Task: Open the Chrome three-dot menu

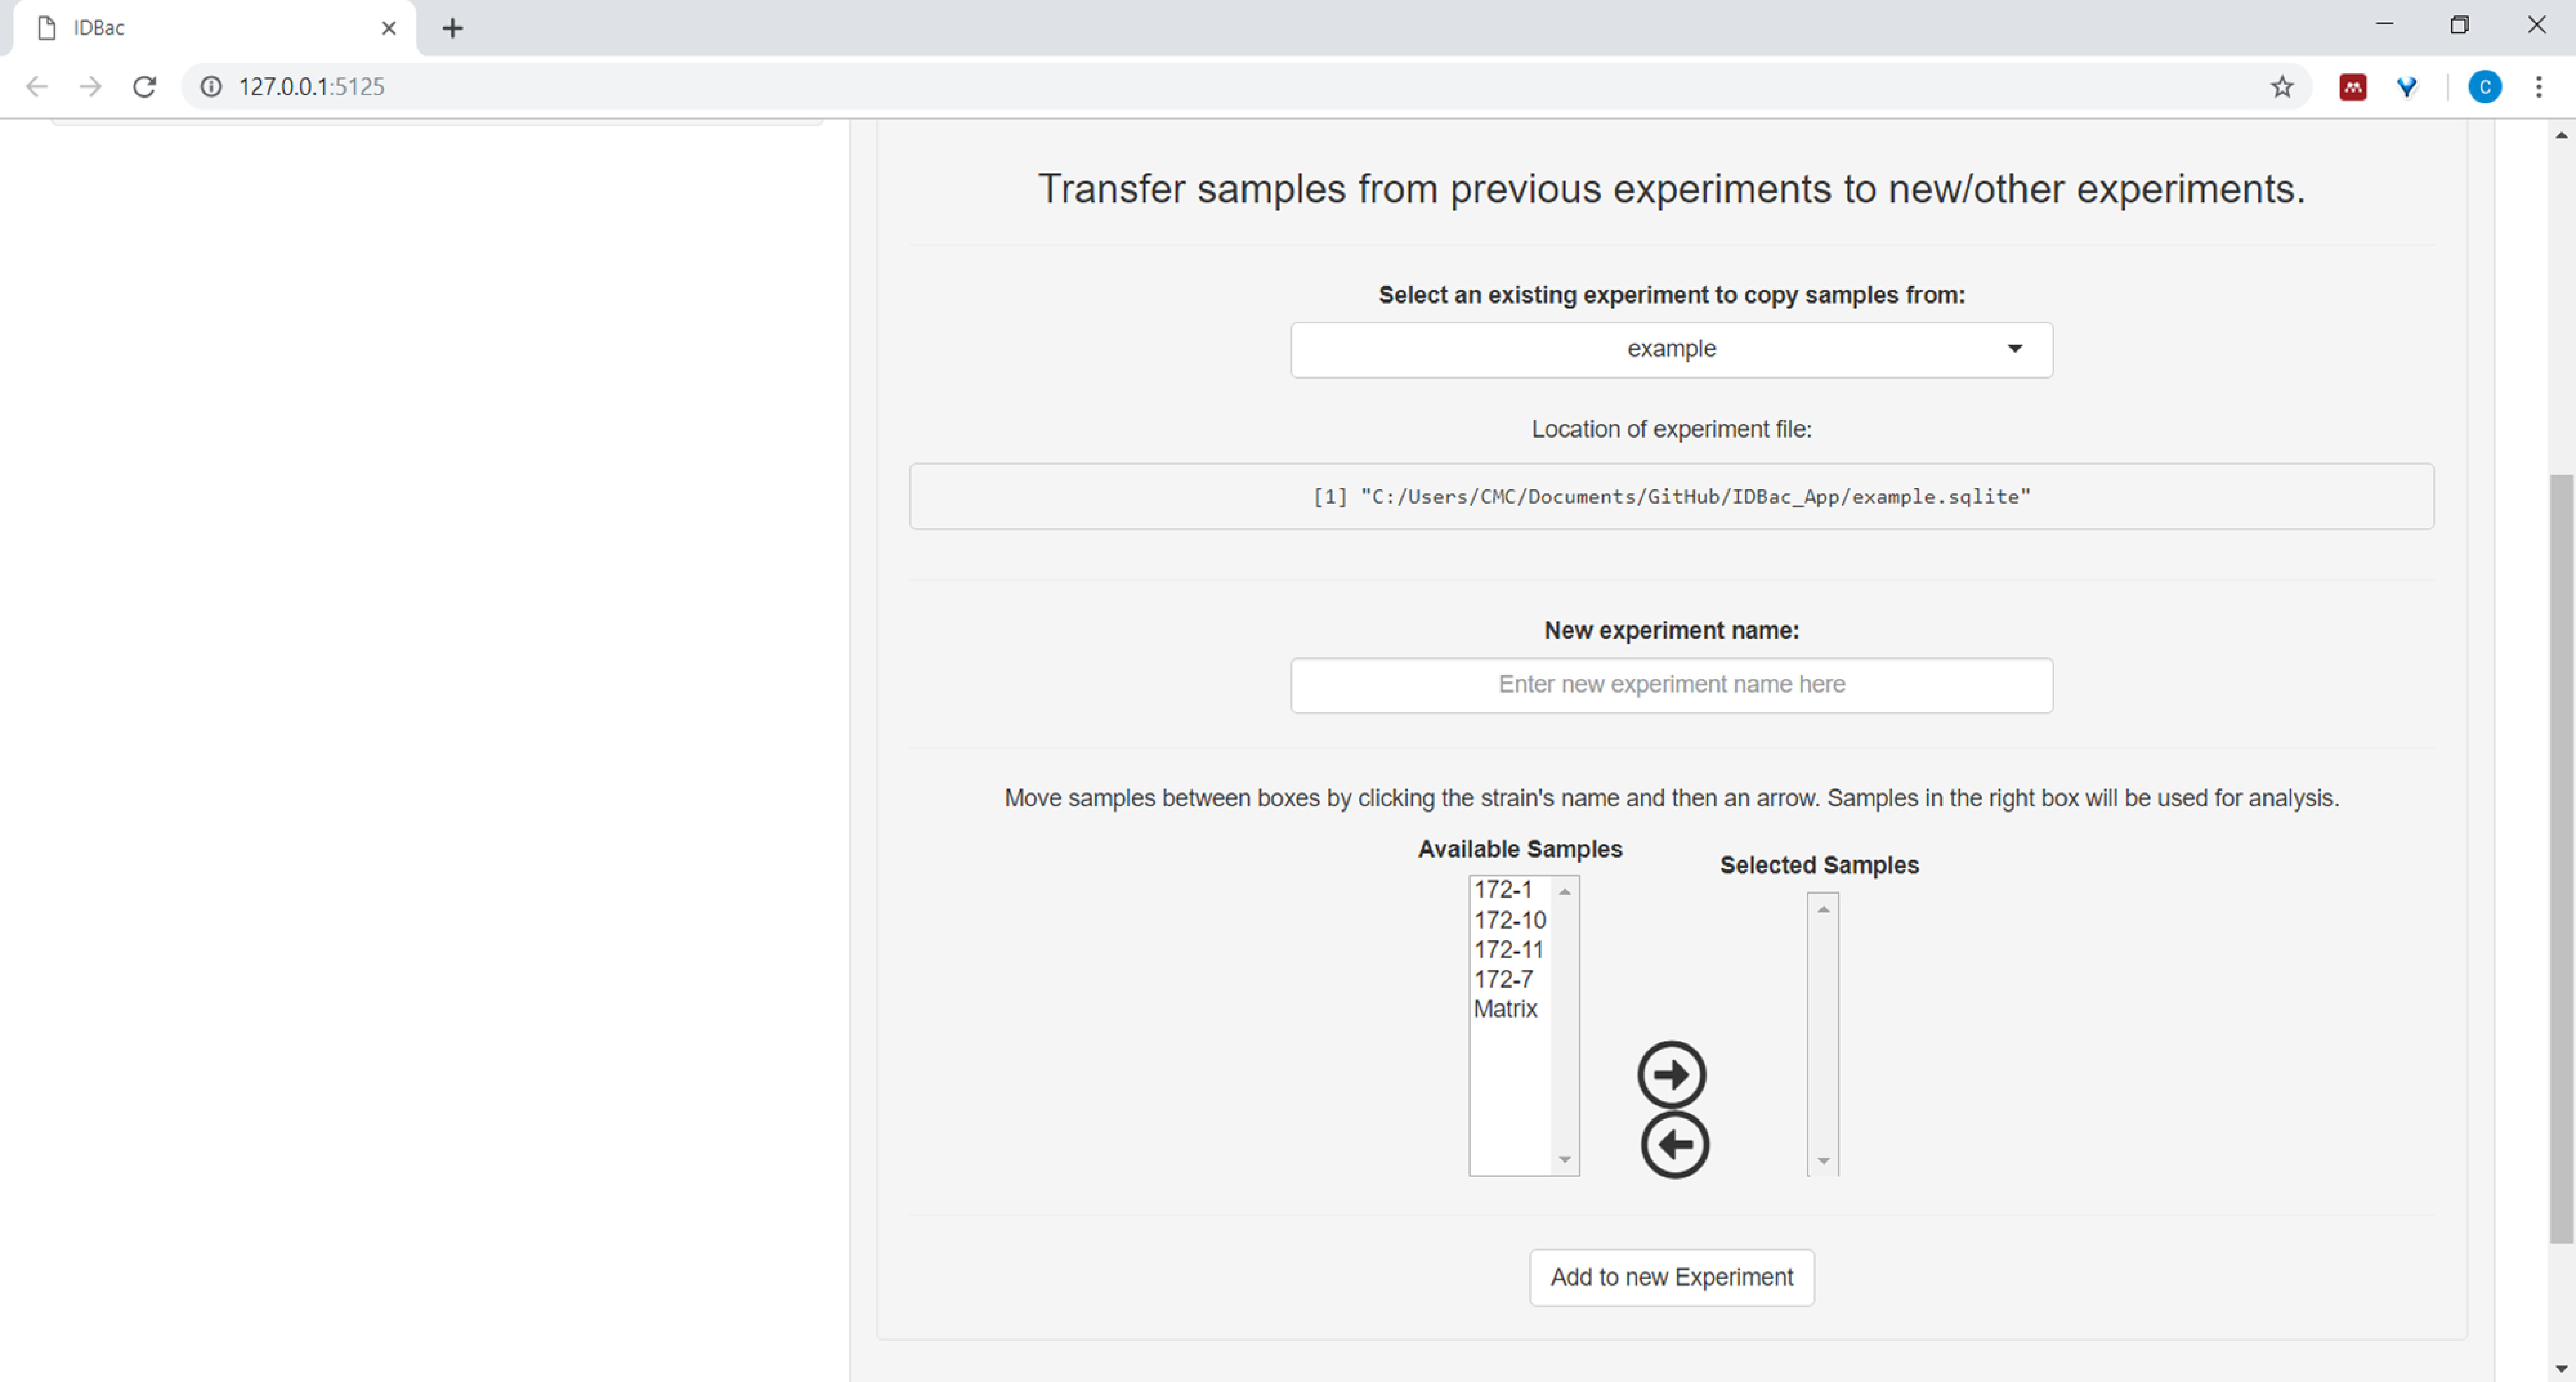Action: 2538,87
